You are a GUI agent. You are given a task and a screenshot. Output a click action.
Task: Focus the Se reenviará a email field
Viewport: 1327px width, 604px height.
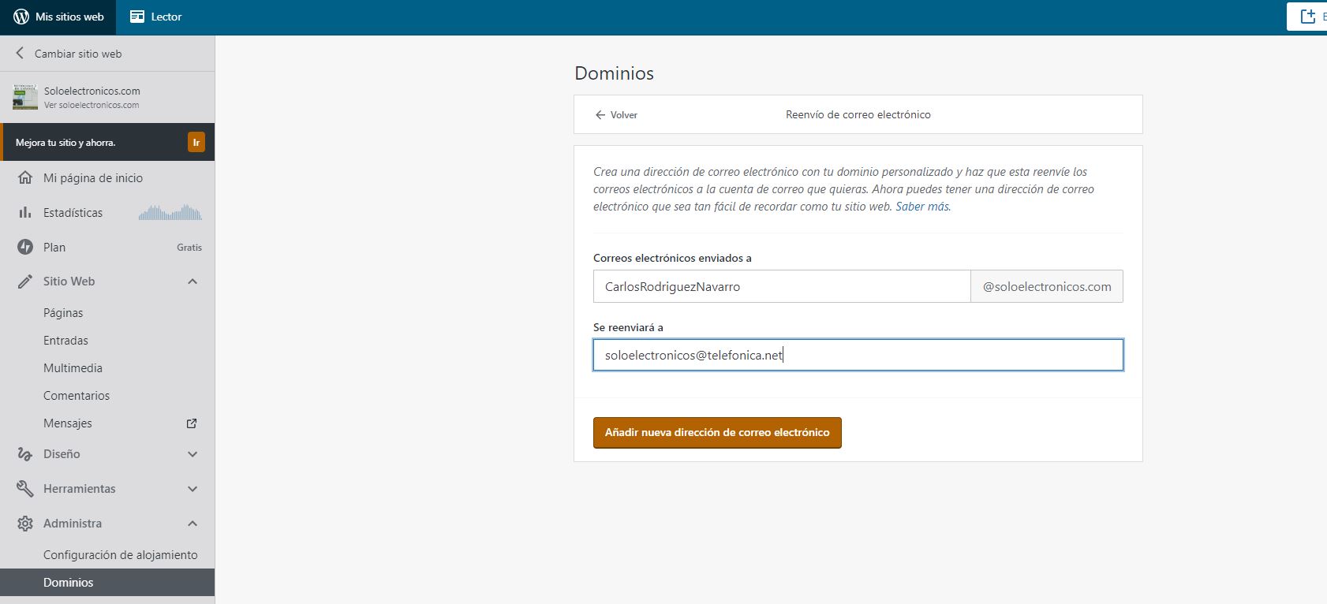tap(858, 356)
